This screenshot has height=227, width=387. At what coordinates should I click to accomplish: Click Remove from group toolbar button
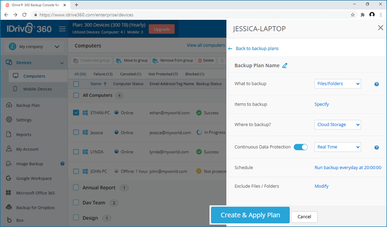click(x=173, y=60)
